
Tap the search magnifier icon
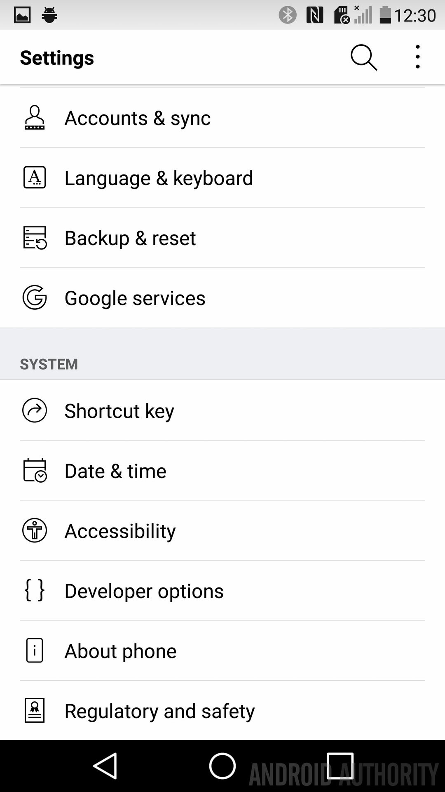click(363, 57)
